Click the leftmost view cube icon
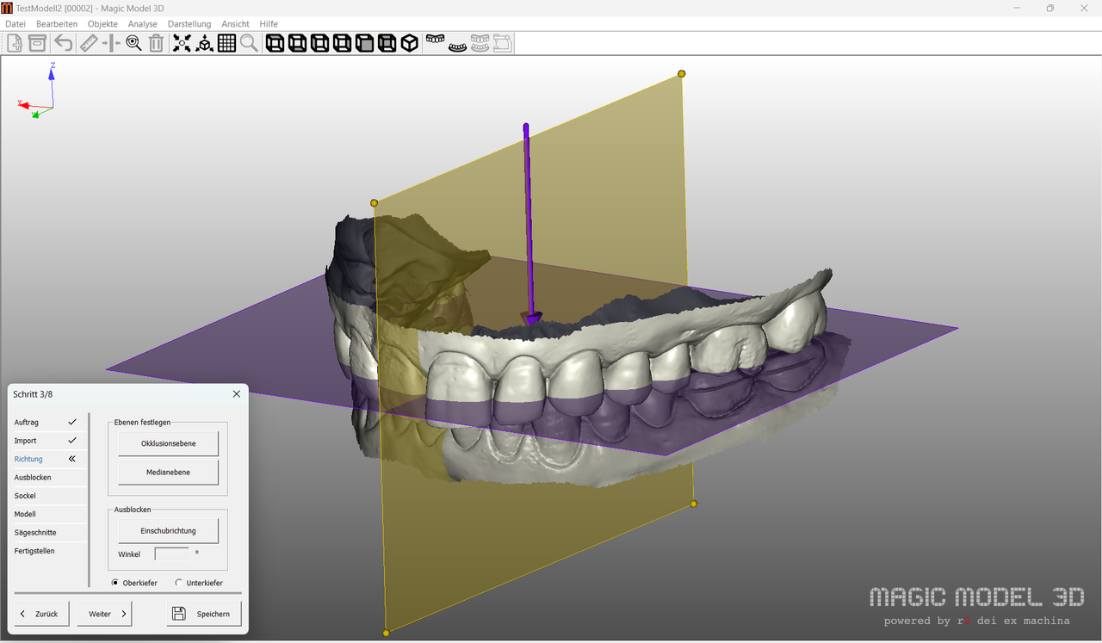Viewport: 1102px width, 643px height. tap(275, 43)
